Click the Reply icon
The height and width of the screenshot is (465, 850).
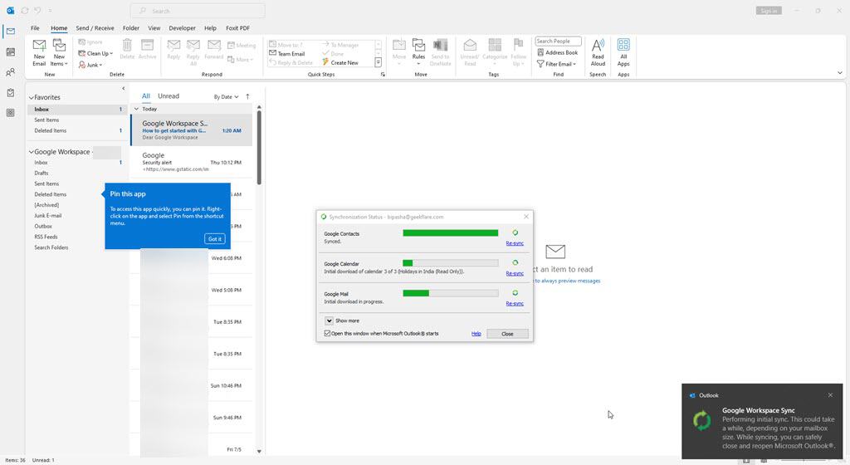pyautogui.click(x=173, y=49)
